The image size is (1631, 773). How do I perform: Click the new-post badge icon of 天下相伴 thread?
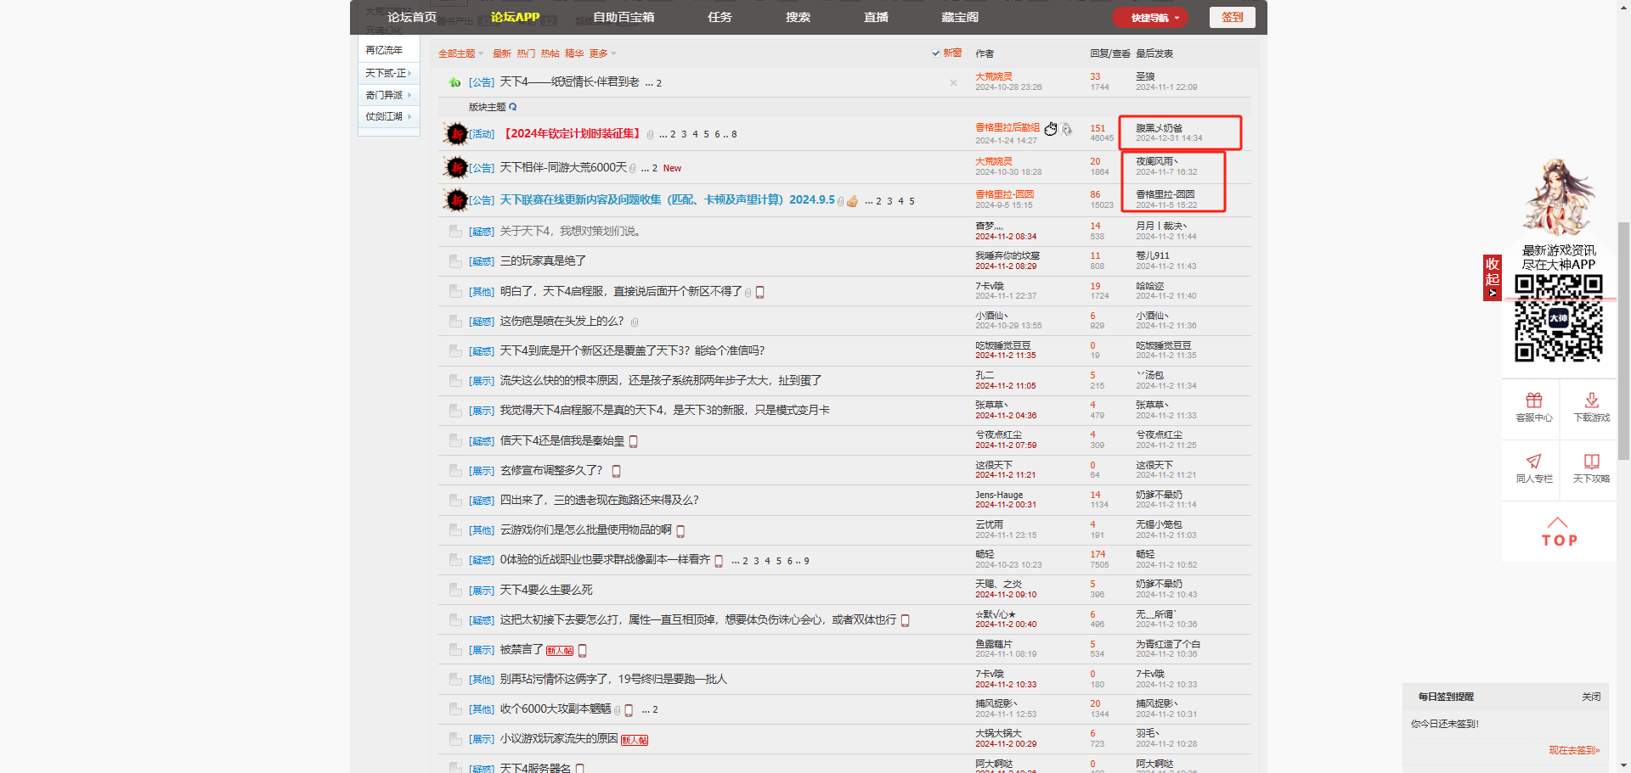coord(457,167)
